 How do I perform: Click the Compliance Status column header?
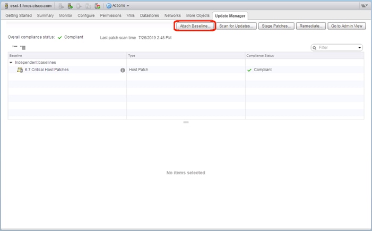click(x=305, y=56)
